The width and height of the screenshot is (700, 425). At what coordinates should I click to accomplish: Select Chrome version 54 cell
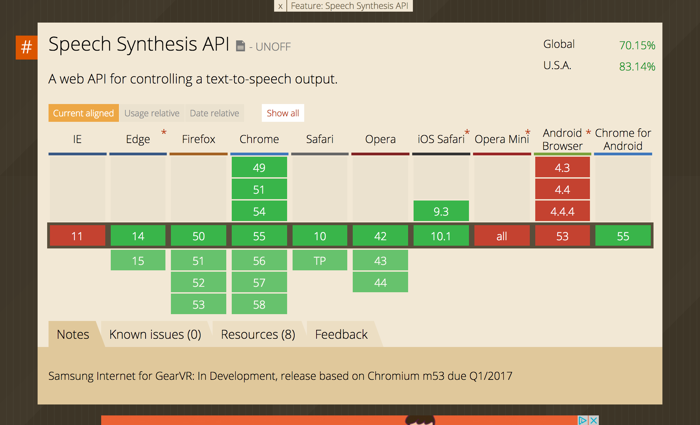tap(259, 211)
